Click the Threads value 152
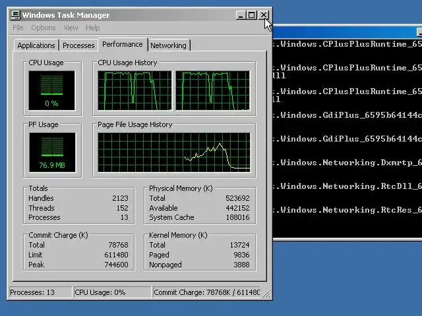The height and width of the screenshot is (316, 422). (x=123, y=208)
